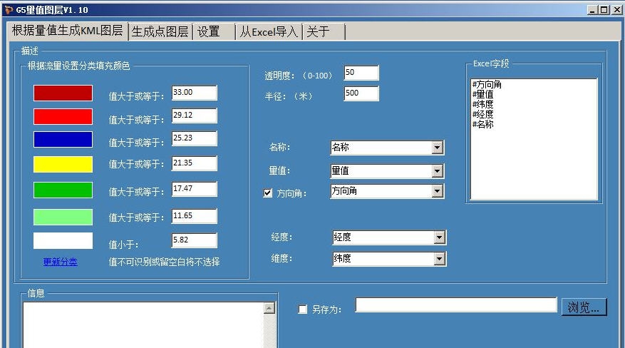Click the 透明度 input field
The height and width of the screenshot is (348, 625).
(x=361, y=73)
